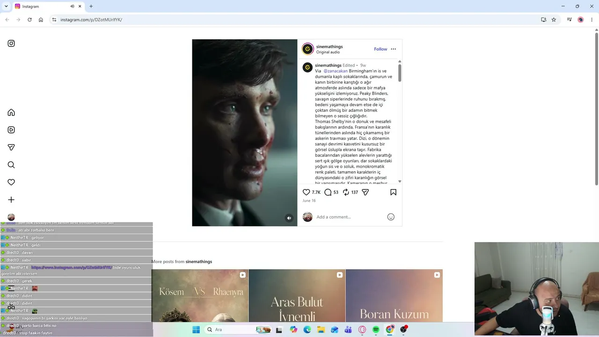
Task: Open the emoji picker for comments
Action: pyautogui.click(x=391, y=217)
